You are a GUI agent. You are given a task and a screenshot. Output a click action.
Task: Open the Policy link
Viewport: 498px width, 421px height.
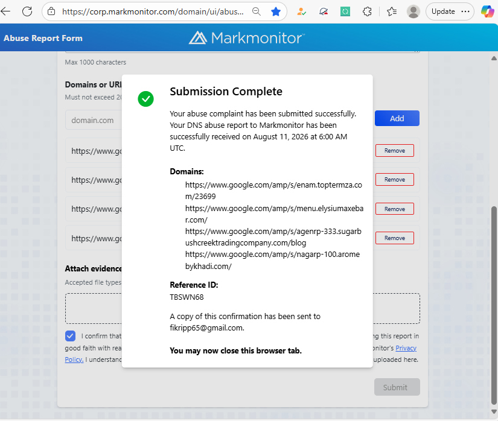click(x=74, y=359)
